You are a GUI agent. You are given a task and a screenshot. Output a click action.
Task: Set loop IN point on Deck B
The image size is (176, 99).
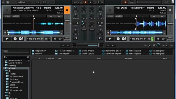click(158, 39)
